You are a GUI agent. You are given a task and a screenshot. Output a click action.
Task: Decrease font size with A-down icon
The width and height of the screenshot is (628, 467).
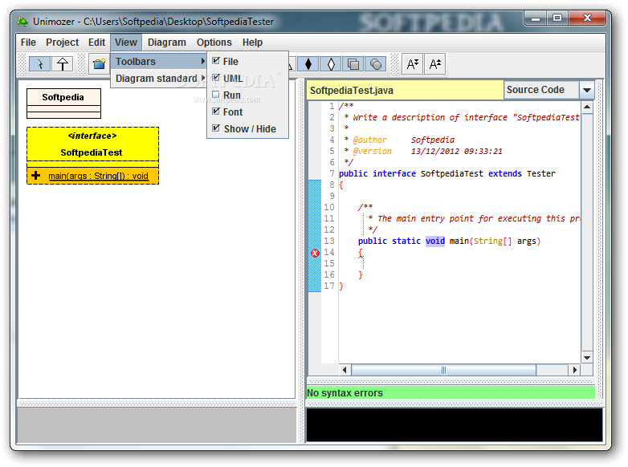click(413, 64)
